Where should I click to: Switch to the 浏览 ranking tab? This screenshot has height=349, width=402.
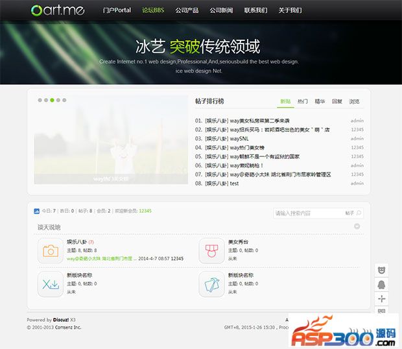pos(354,101)
